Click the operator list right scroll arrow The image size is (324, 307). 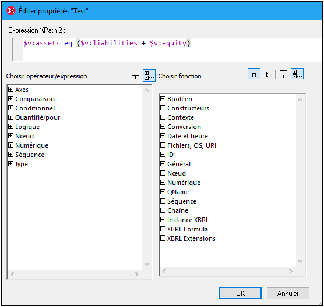click(136, 274)
